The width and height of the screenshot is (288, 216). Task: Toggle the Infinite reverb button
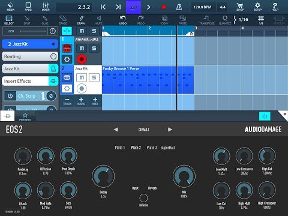click(x=143, y=198)
